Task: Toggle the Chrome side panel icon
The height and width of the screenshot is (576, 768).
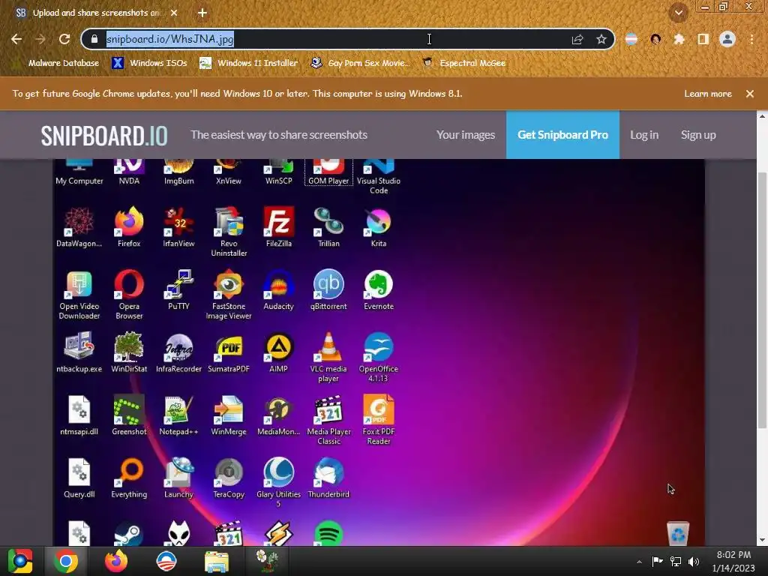Action: [703, 39]
